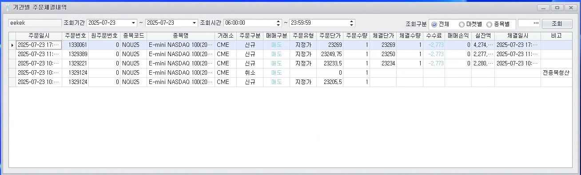This screenshot has width=581, height=175.
Task: Click the order price cell 23205,5
Action: 330,82
